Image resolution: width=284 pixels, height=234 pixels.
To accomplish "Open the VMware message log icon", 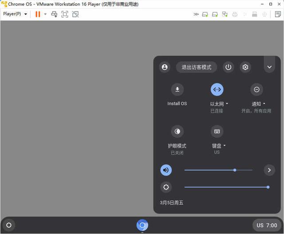I will click(x=278, y=14).
